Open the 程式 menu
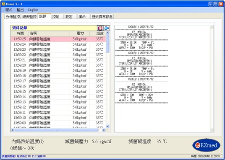The width and height of the screenshot is (225, 160). point(9,10)
